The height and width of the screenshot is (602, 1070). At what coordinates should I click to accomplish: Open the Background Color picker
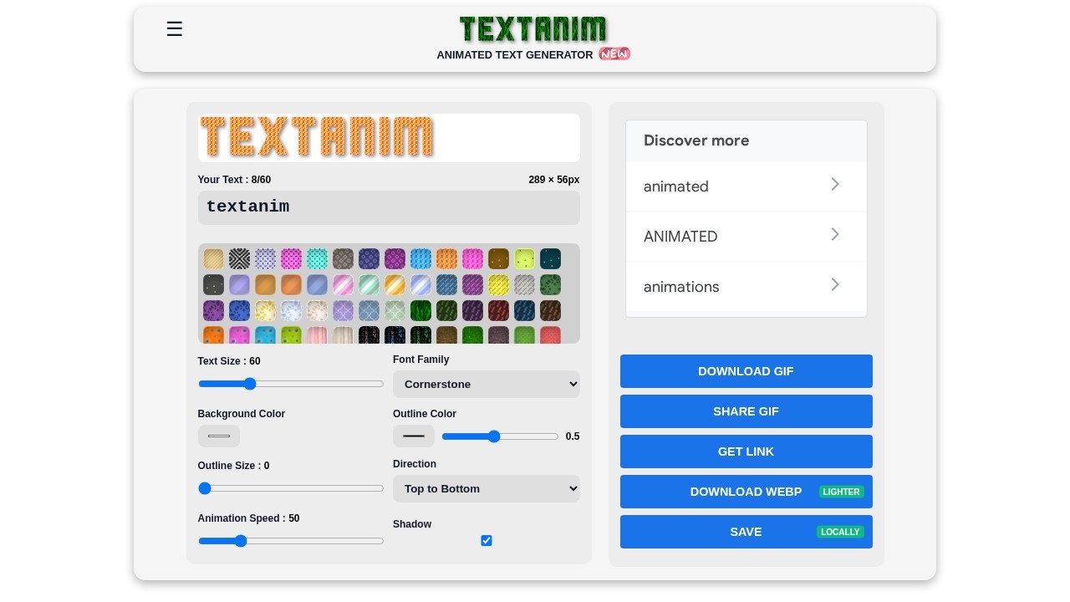coord(218,436)
